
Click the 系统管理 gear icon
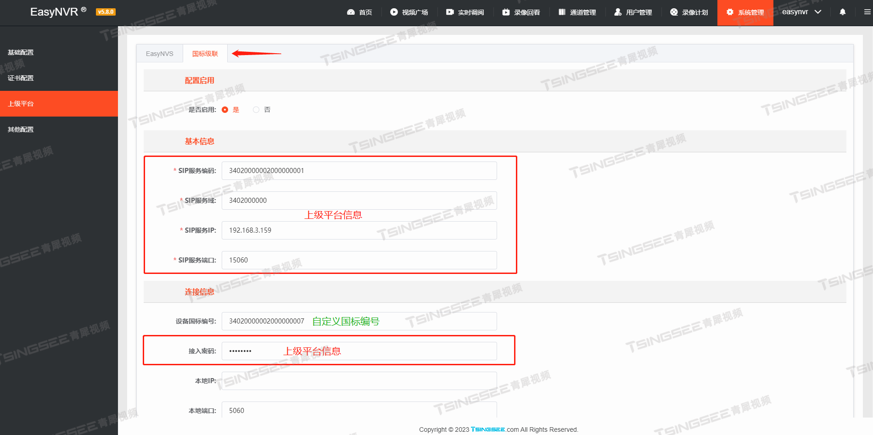point(730,12)
